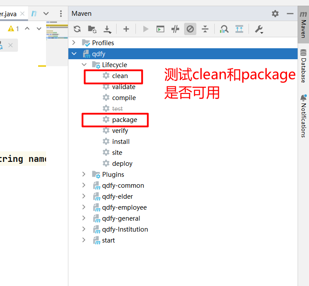Collapse the qdfy project node
309x286 pixels.
74,54
